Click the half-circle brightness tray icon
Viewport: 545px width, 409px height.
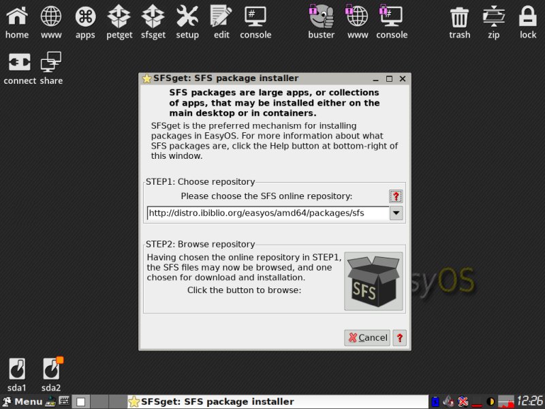tap(490, 402)
